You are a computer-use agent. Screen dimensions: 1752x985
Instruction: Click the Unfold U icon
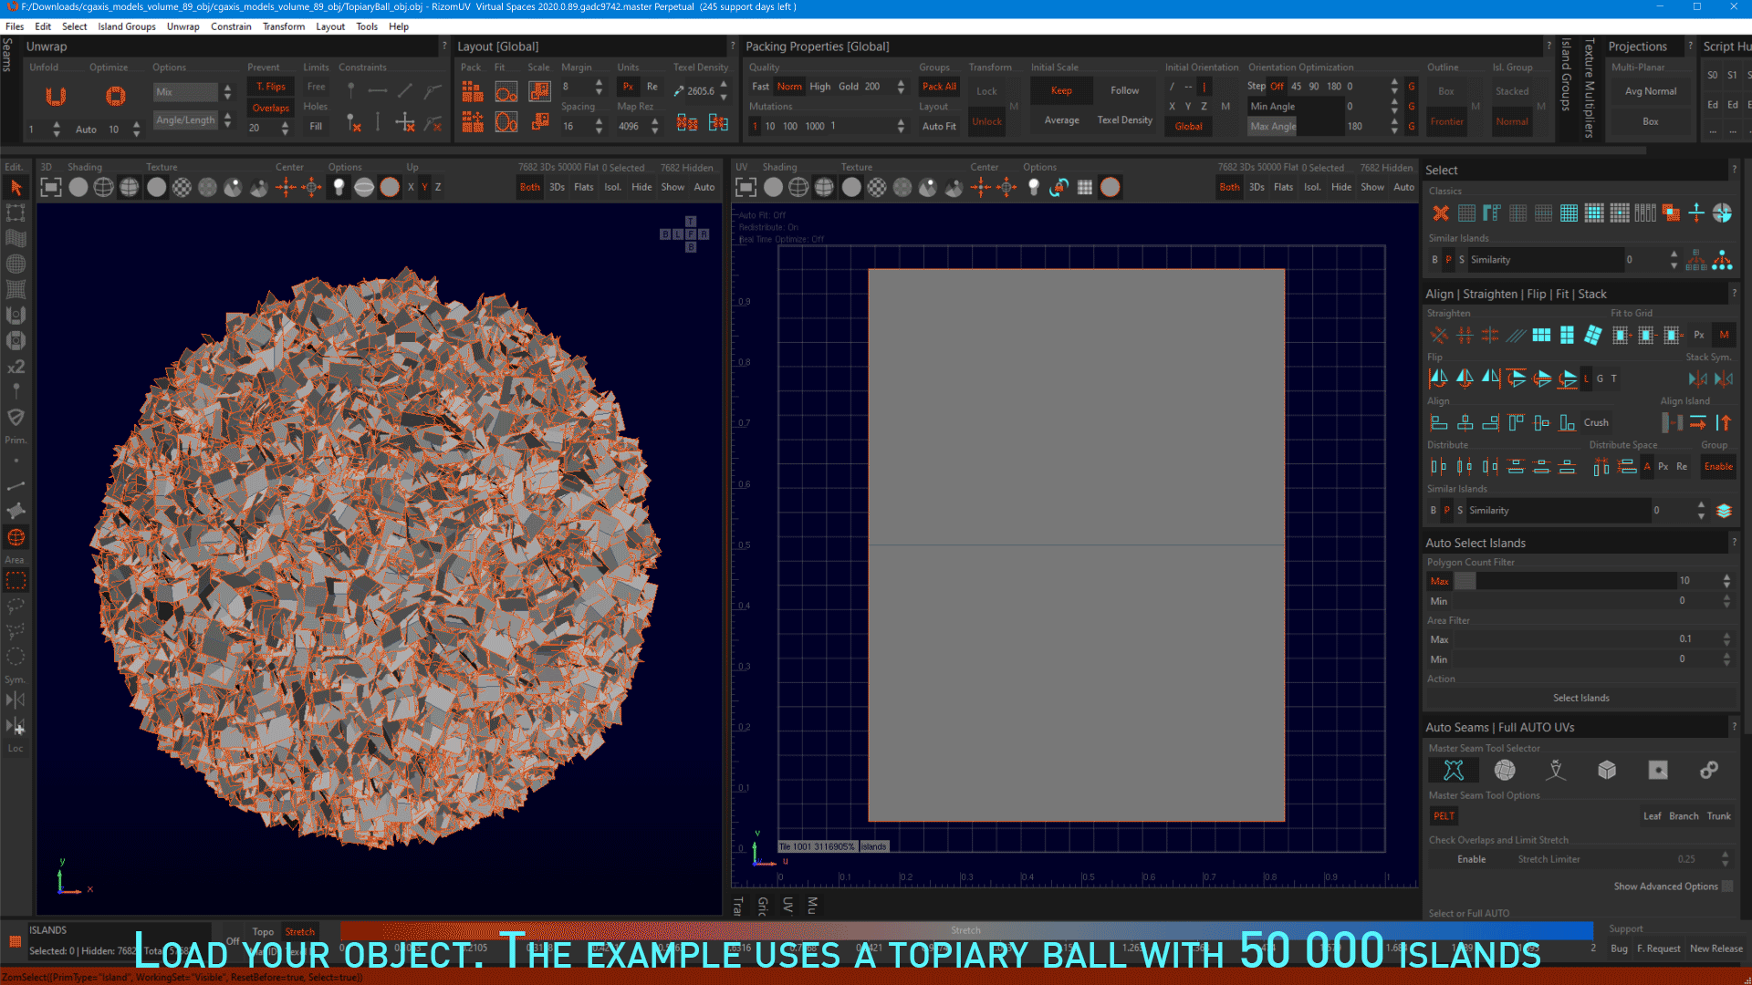coord(56,96)
